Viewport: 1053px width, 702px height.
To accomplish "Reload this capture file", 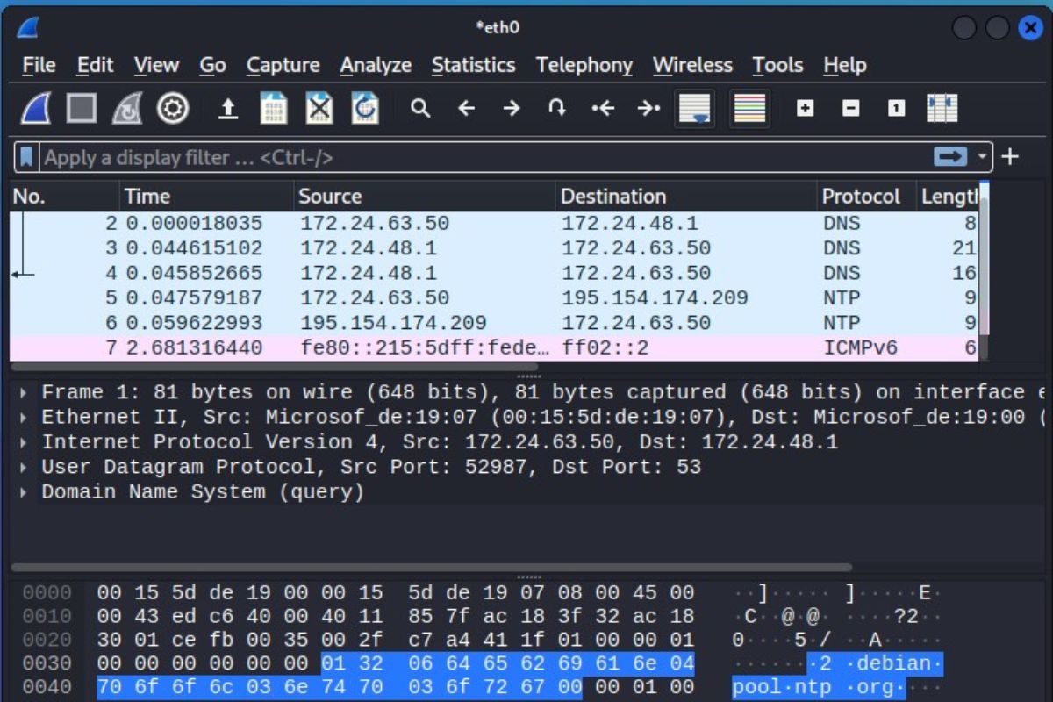I will click(x=365, y=108).
